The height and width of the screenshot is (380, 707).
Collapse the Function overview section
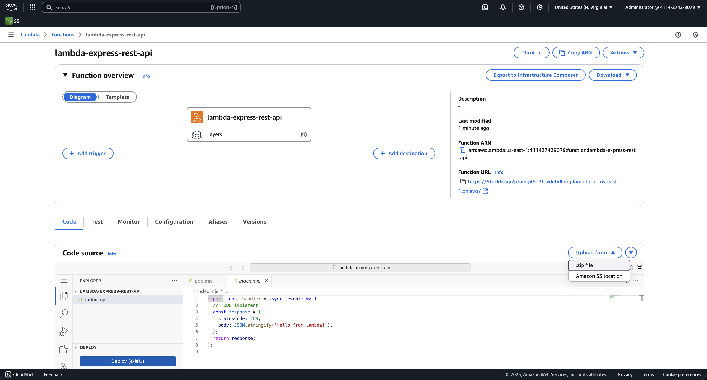point(65,75)
